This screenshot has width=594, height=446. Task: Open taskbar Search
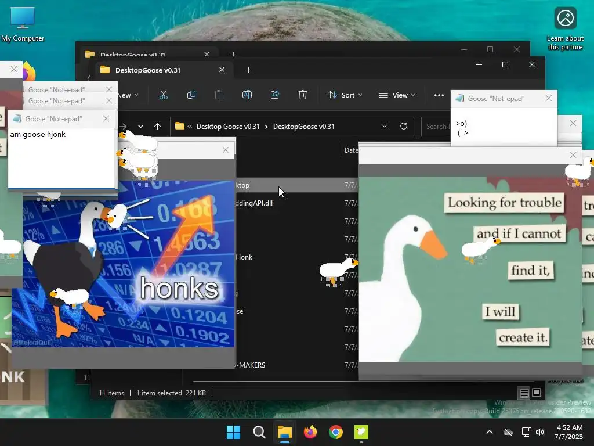[259, 432]
